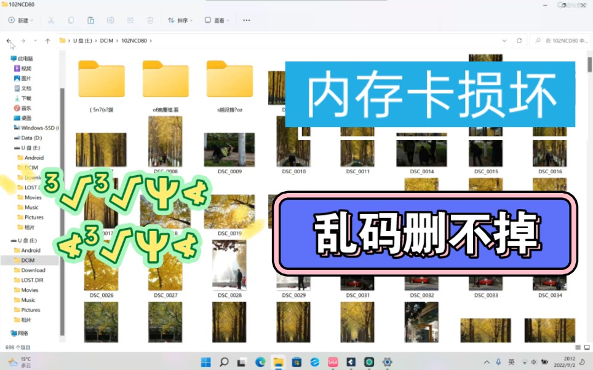The width and height of the screenshot is (593, 370).
Task: Select the Cut icon on the toolbar
Action: 51,20
